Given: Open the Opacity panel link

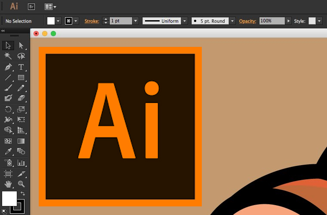Looking at the screenshot, I should click(247, 21).
